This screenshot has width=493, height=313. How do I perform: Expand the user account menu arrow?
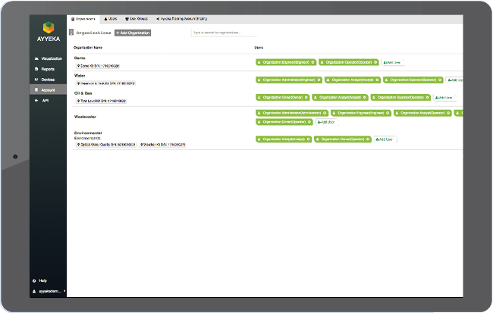pyautogui.click(x=66, y=290)
